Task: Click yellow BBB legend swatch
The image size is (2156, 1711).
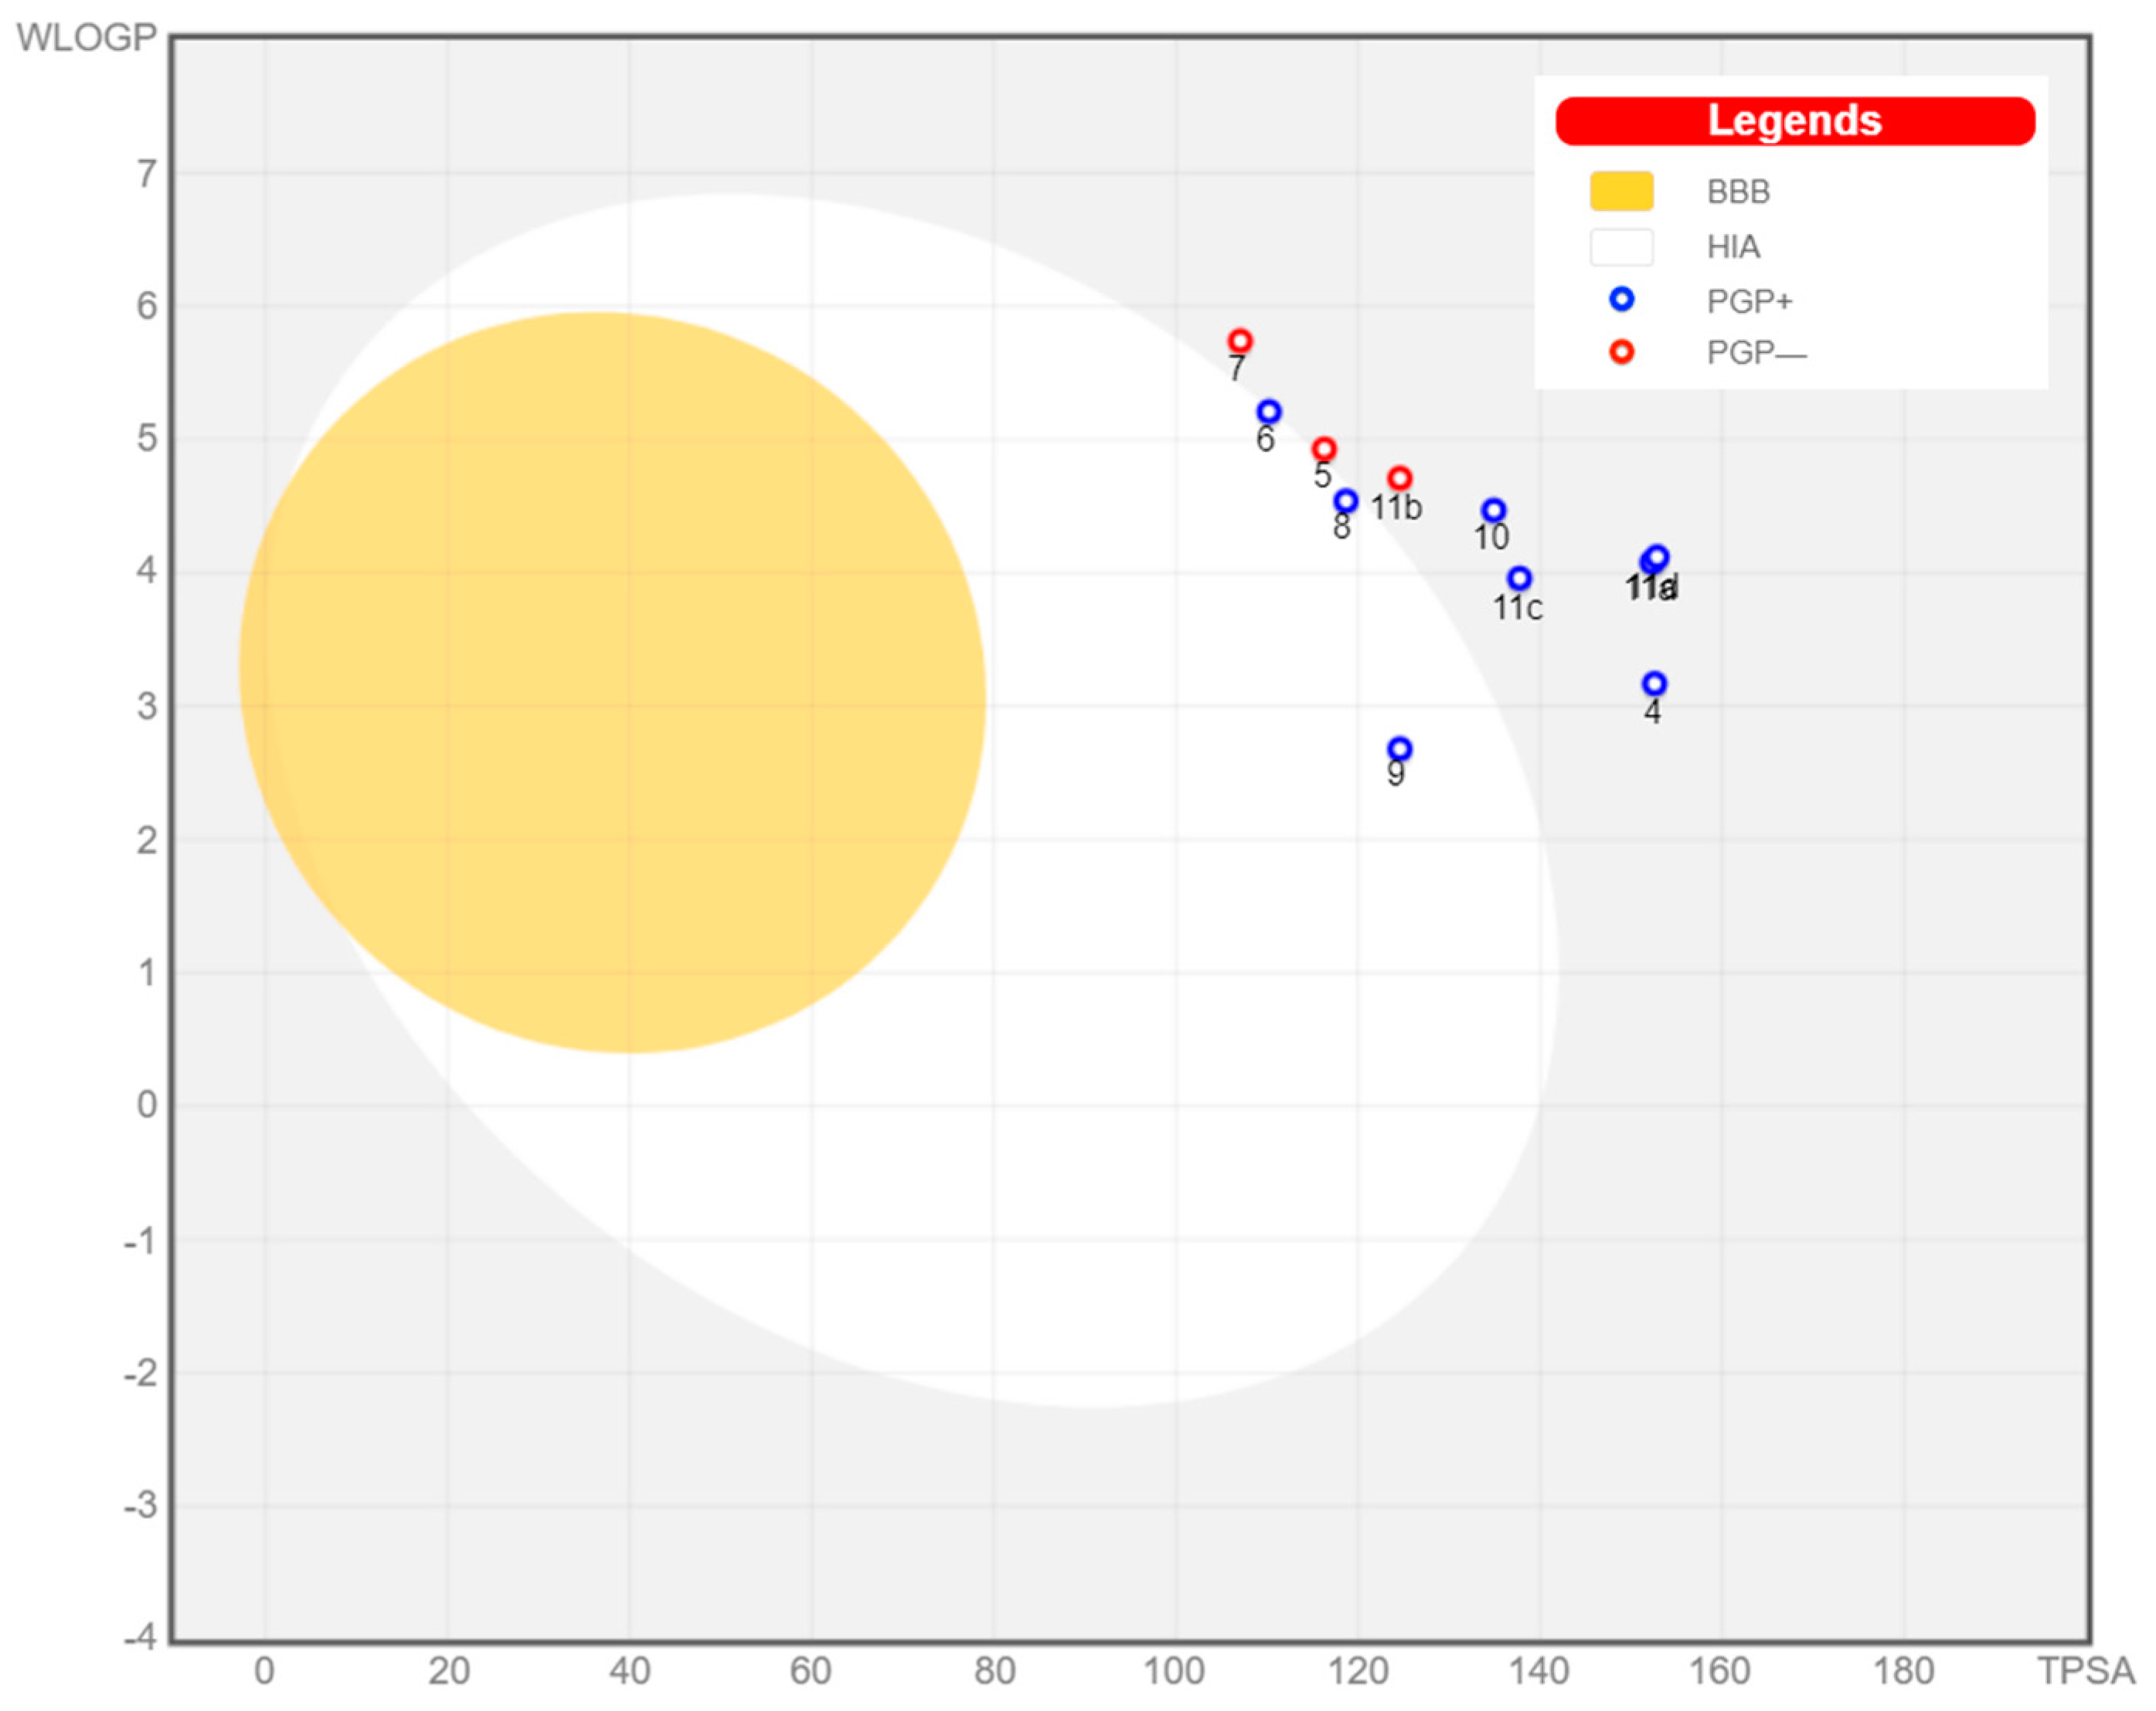Action: [x=1621, y=191]
